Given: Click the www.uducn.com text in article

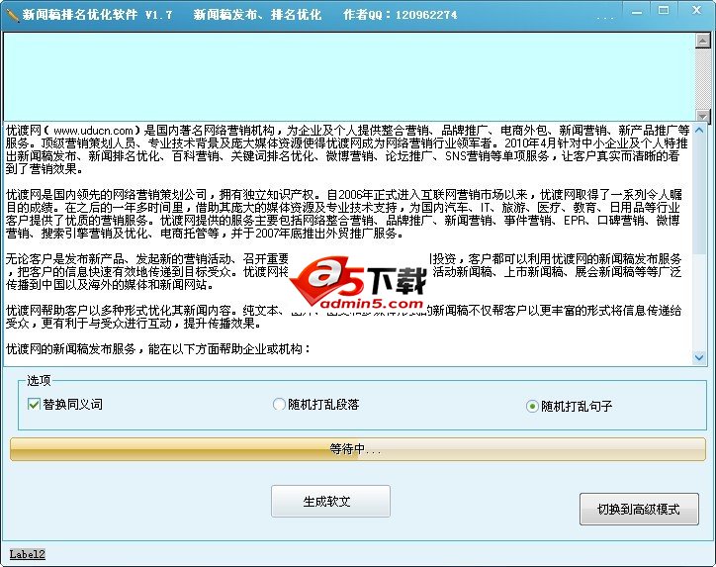Looking at the screenshot, I should (93, 131).
